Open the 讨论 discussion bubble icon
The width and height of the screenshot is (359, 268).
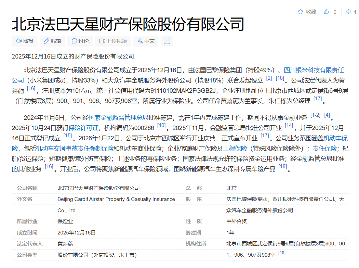pos(74,41)
